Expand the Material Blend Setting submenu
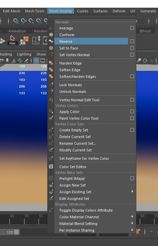This screenshot has width=158, height=246. (132, 223)
